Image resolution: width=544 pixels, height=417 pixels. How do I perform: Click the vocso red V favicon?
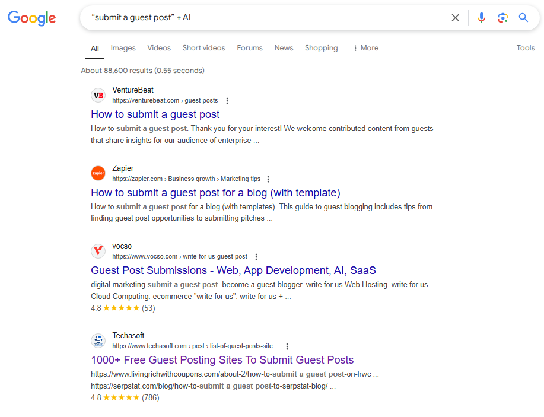[x=98, y=251]
